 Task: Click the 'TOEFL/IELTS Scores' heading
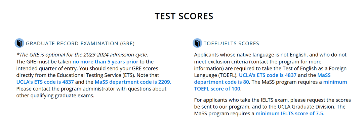pyautogui.click(x=232, y=44)
